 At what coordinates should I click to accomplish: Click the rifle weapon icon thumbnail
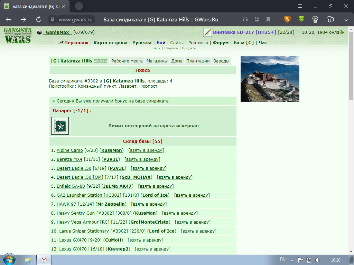[x=207, y=32]
